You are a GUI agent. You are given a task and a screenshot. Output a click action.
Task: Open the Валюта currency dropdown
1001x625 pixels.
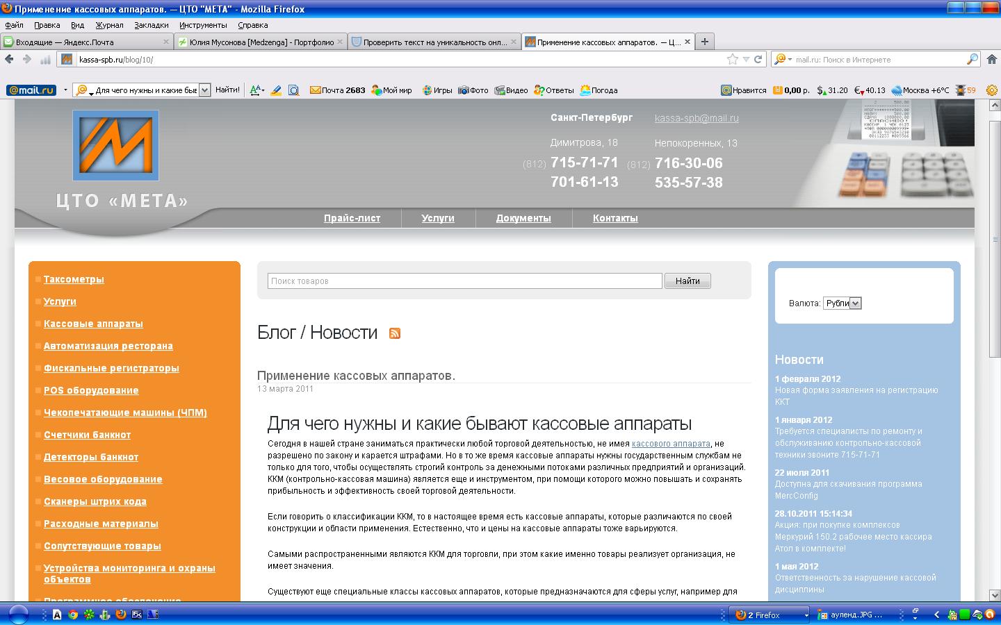[843, 303]
